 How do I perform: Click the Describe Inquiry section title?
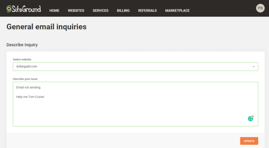[x=22, y=45]
